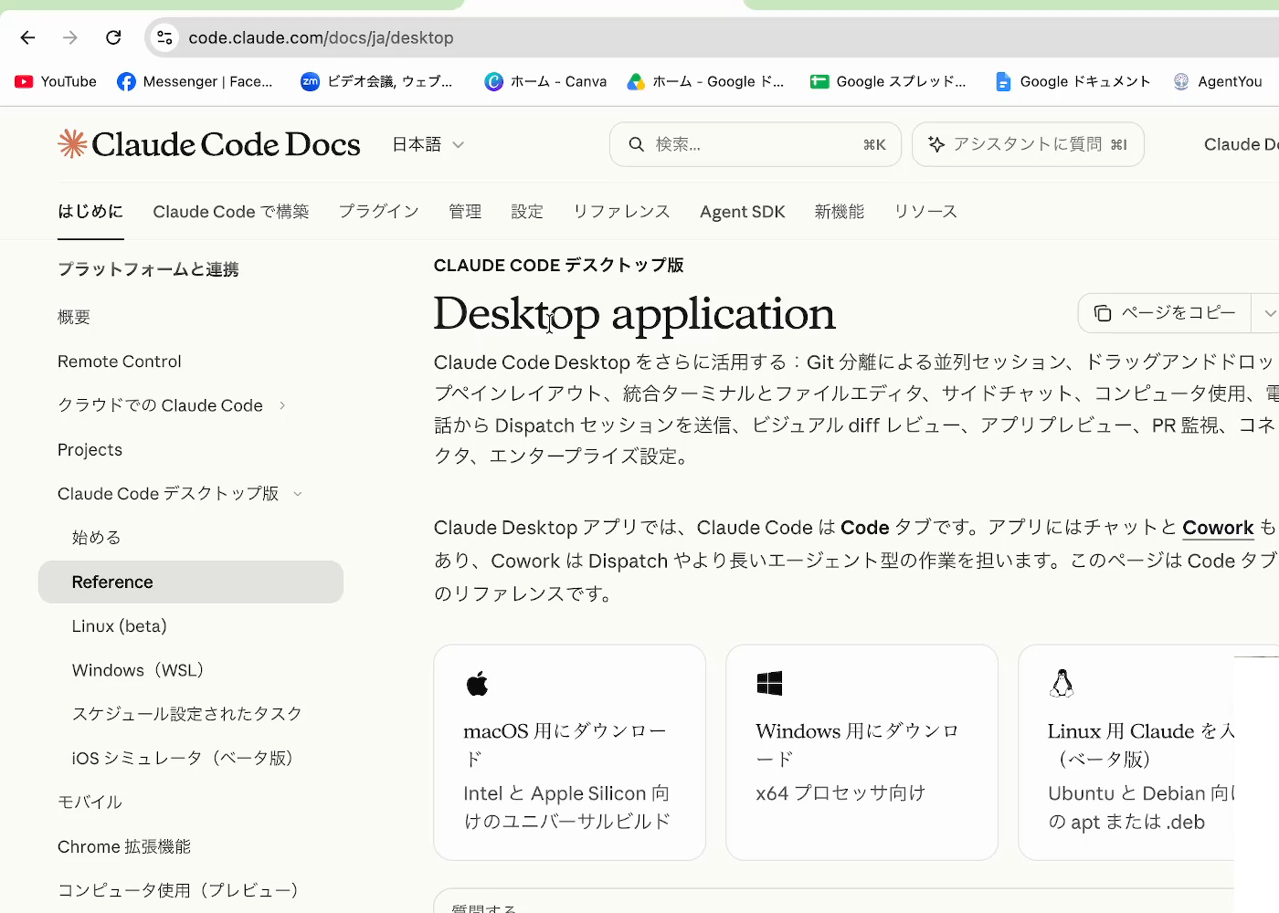Switch to はじめに tab
This screenshot has width=1279, height=913.
[90, 212]
